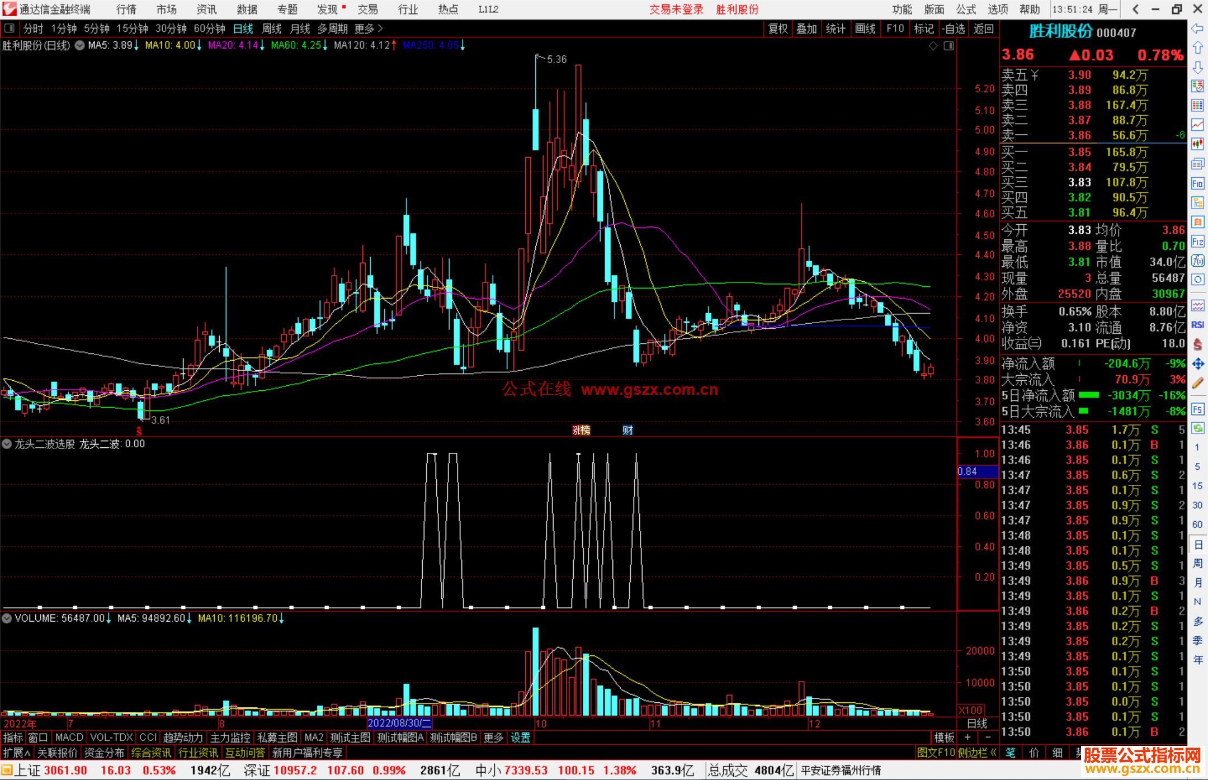Click the back arrow icon in right sidebar
The image size is (1208, 780).
(x=1197, y=29)
